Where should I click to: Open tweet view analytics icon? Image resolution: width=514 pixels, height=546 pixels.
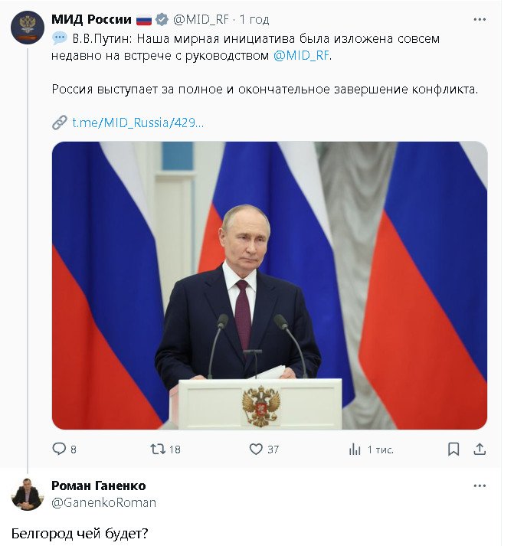[355, 449]
